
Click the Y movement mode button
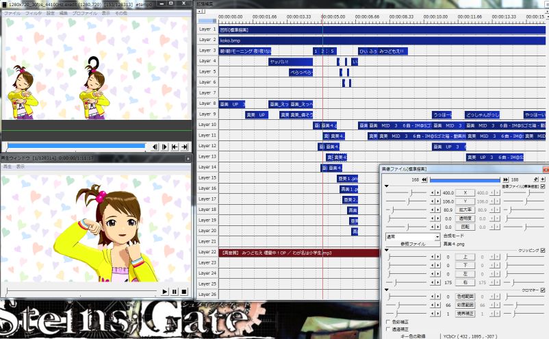[x=465, y=201]
